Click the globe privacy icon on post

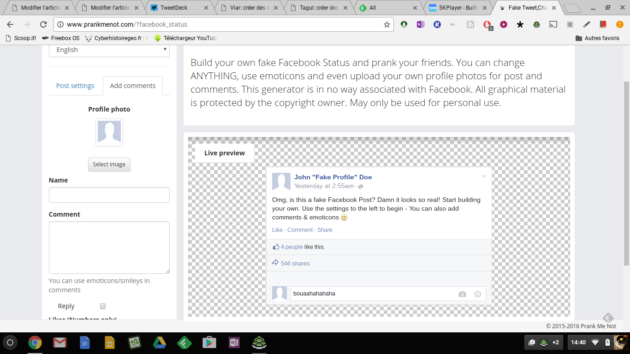(361, 187)
